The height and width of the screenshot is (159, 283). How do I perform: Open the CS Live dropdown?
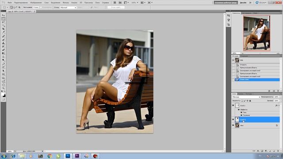[x=261, y=3]
